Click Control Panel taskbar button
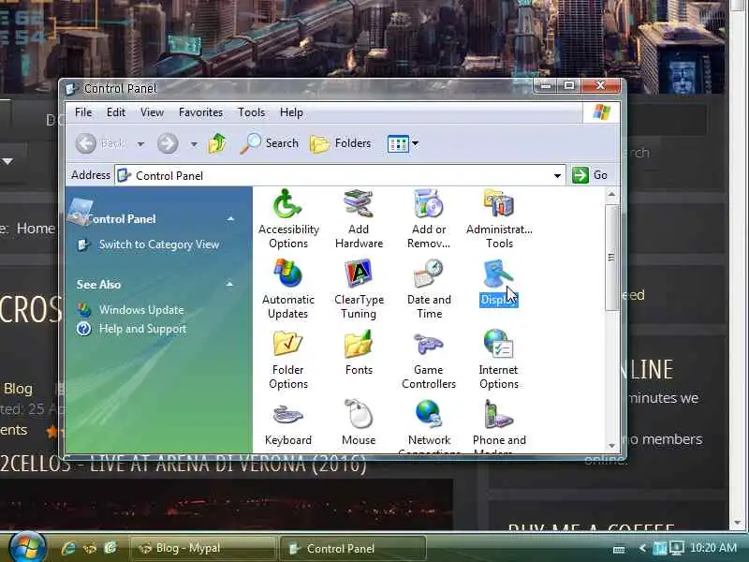This screenshot has width=749, height=562. point(352,548)
